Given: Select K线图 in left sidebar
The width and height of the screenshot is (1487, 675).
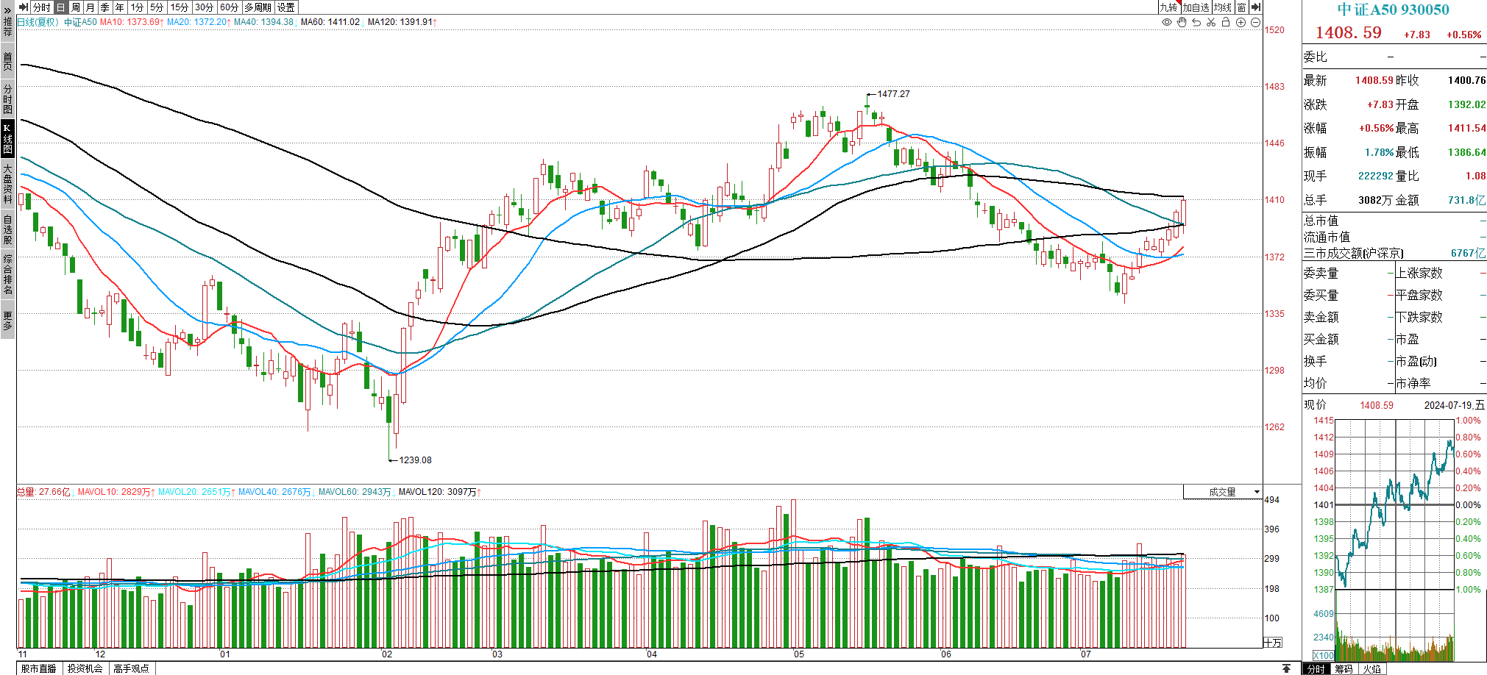Looking at the screenshot, I should [x=7, y=139].
